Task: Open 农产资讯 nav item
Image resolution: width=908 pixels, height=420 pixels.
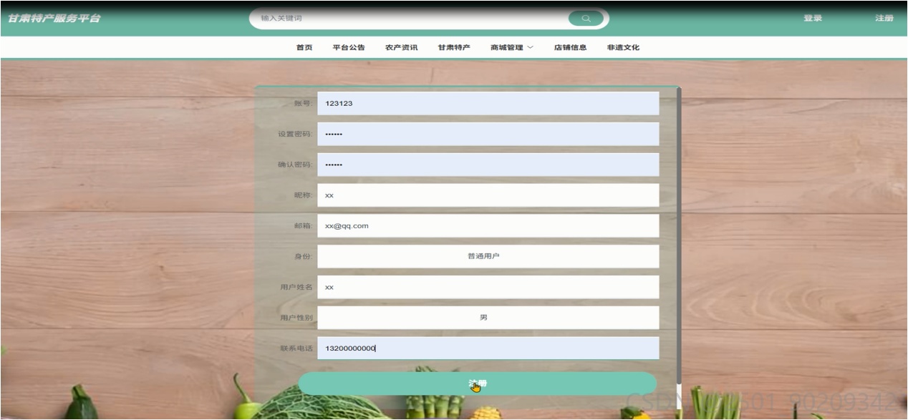Action: (402, 48)
